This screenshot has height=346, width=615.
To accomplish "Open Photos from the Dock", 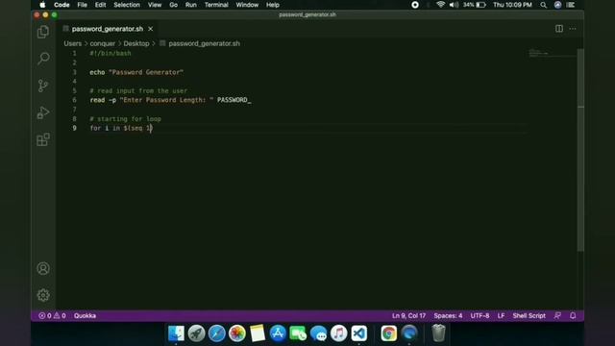I will 237,334.
